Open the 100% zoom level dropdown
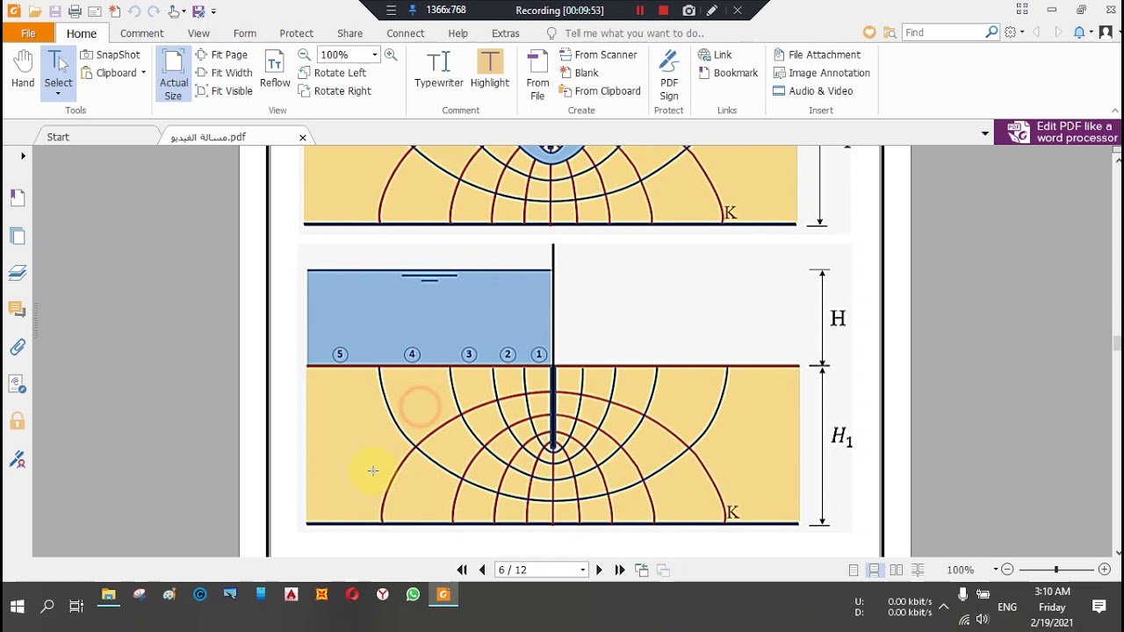This screenshot has width=1124, height=632. (x=374, y=54)
